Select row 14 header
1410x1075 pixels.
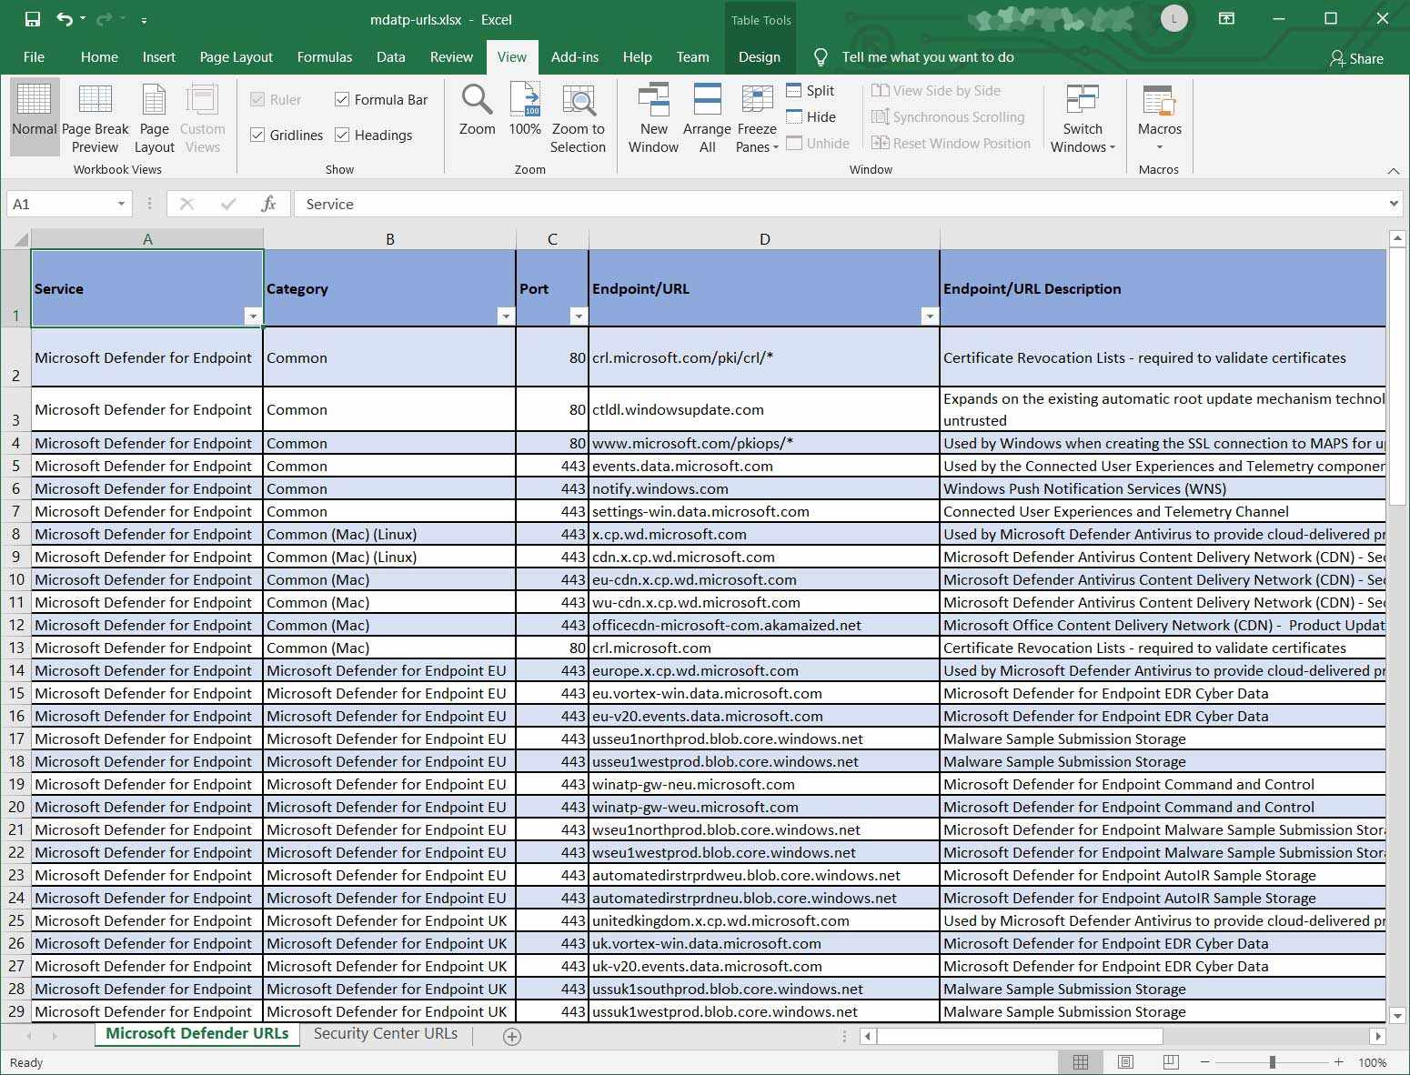15,671
